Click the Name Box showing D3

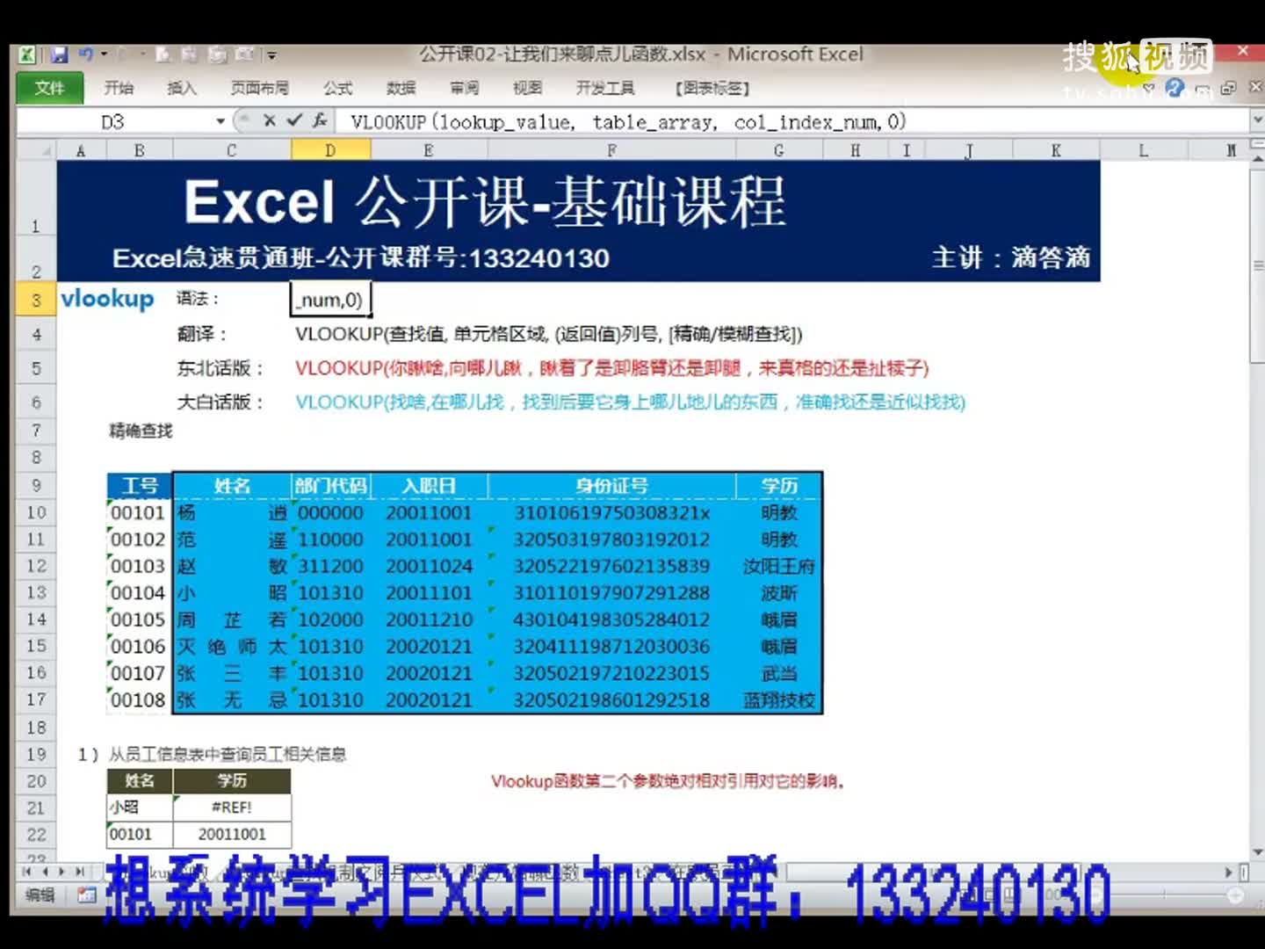(x=114, y=121)
